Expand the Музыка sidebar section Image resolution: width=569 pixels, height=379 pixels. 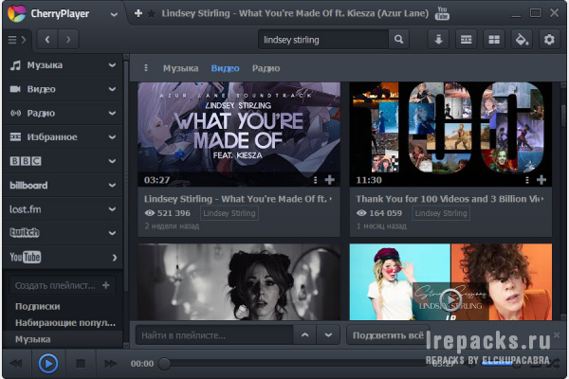112,65
